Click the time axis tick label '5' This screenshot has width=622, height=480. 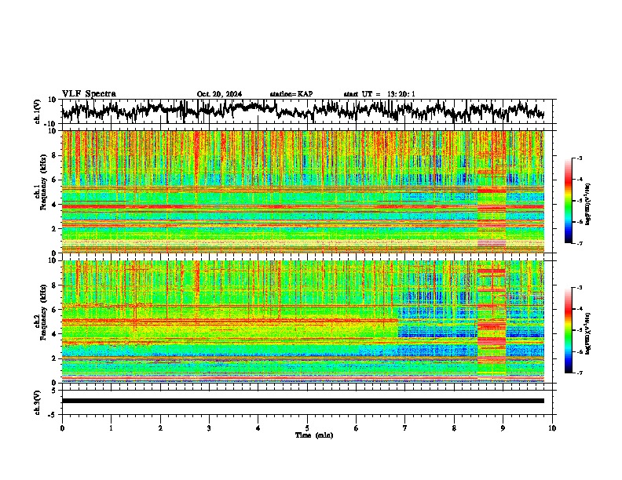(307, 428)
